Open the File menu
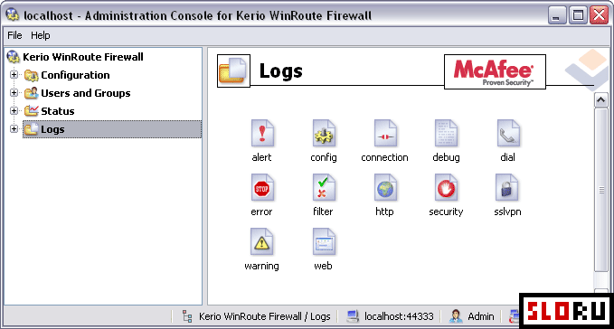The height and width of the screenshot is (329, 614). pyautogui.click(x=14, y=35)
